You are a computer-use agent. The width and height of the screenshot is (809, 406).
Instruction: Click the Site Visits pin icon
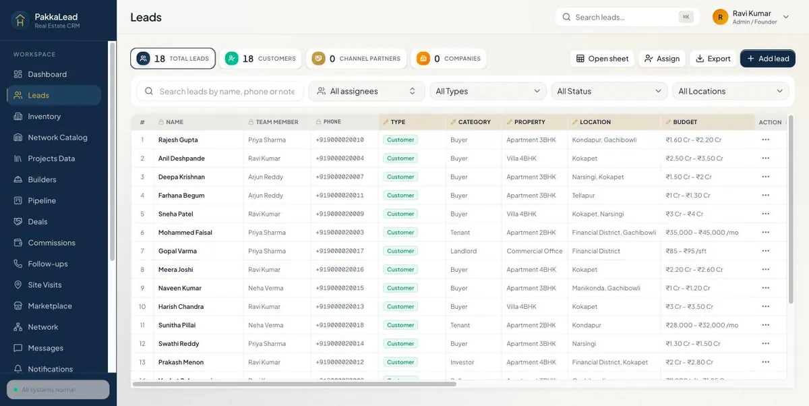[18, 285]
